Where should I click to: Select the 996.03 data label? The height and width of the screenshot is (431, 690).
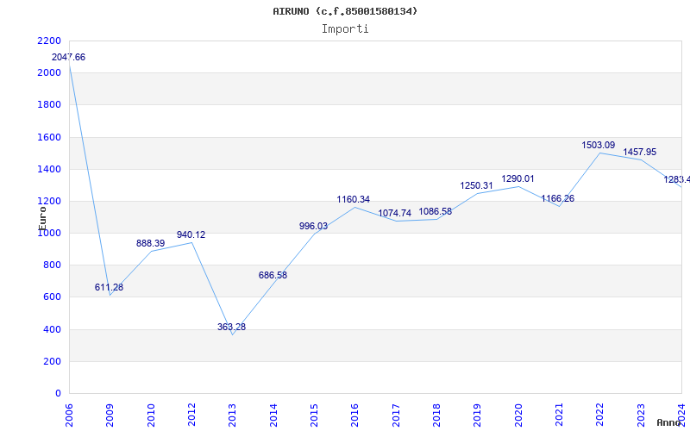313,226
